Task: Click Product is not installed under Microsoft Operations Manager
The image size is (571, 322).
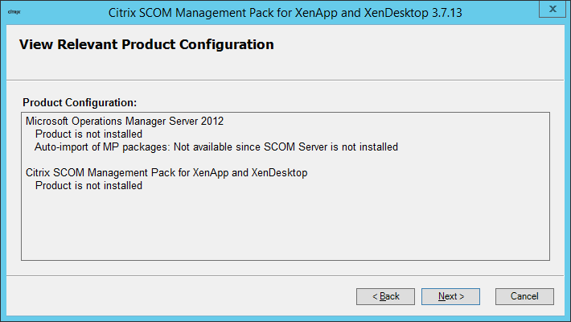Action: 88,134
